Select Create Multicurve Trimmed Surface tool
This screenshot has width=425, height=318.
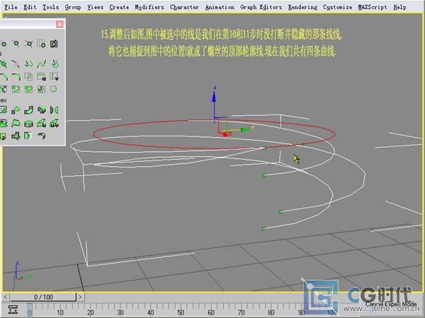point(28,136)
